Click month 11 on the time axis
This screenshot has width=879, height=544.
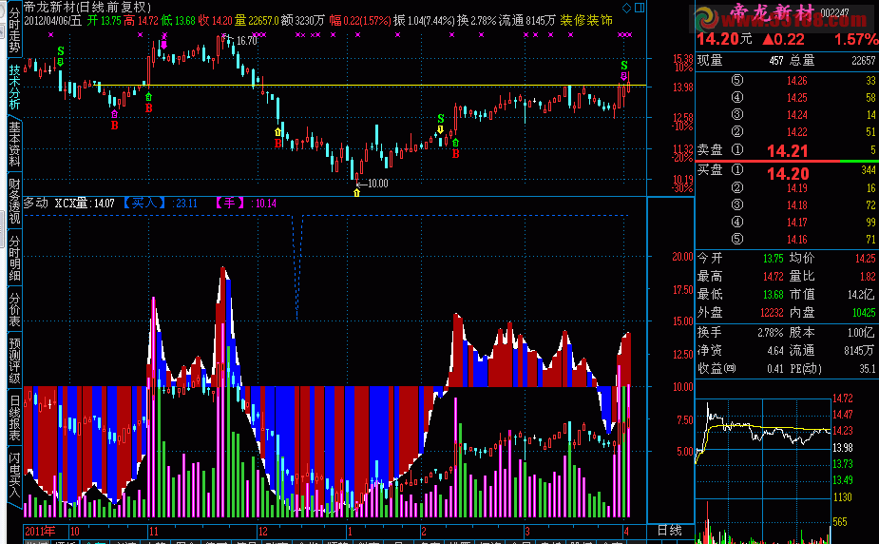[x=153, y=531]
